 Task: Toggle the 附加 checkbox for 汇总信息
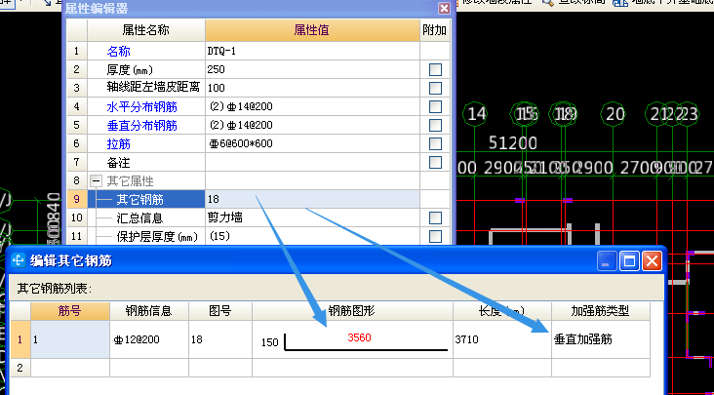[435, 217]
